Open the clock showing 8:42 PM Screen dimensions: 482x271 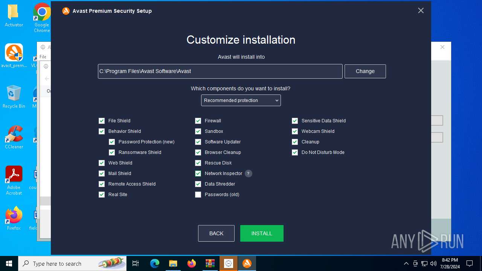coord(450,263)
